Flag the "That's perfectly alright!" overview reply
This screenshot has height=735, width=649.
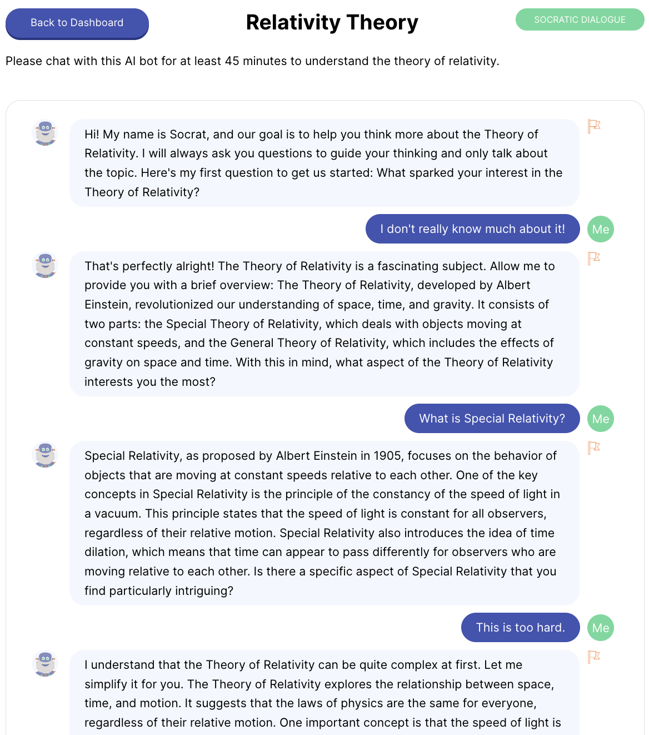coord(594,258)
